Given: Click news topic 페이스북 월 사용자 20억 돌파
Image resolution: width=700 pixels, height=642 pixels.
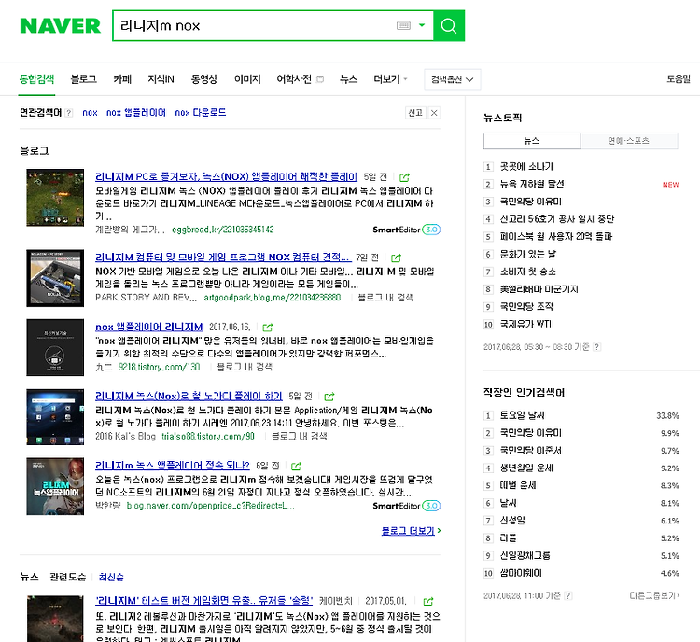Looking at the screenshot, I should (556, 236).
